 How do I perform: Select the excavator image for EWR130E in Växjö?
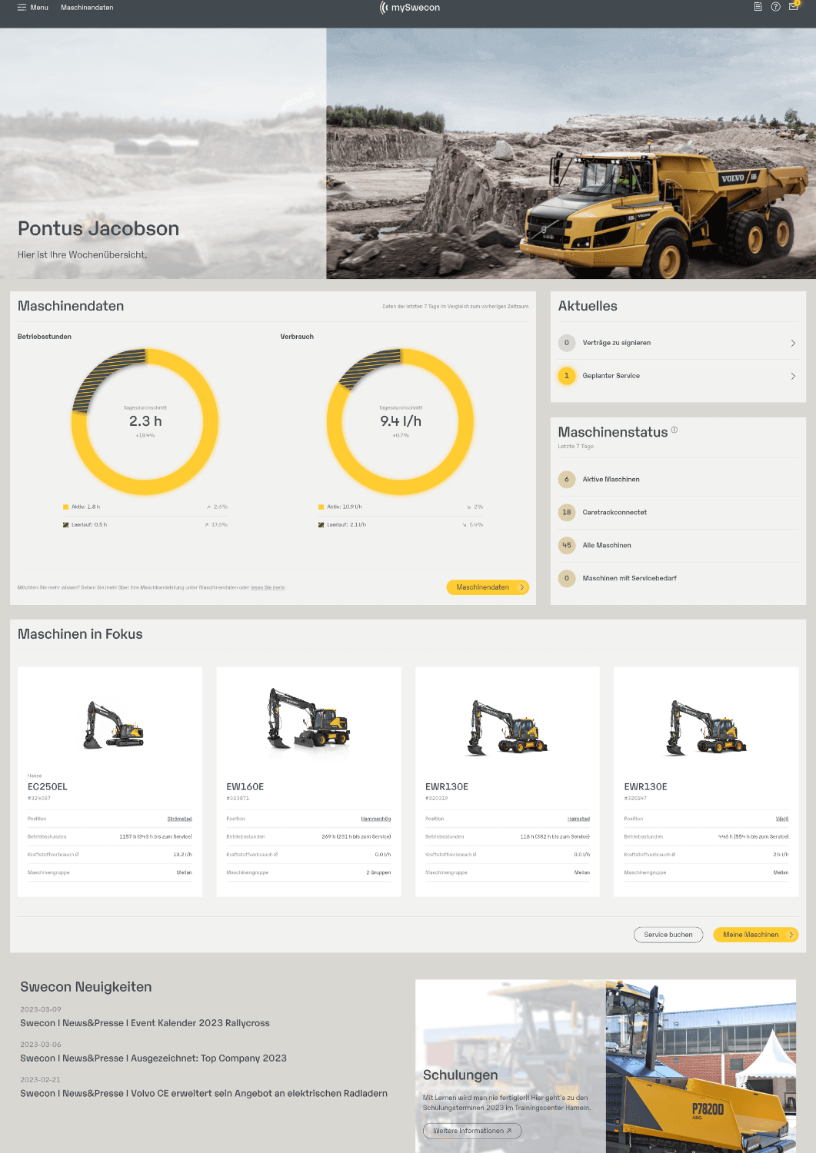tap(706, 727)
